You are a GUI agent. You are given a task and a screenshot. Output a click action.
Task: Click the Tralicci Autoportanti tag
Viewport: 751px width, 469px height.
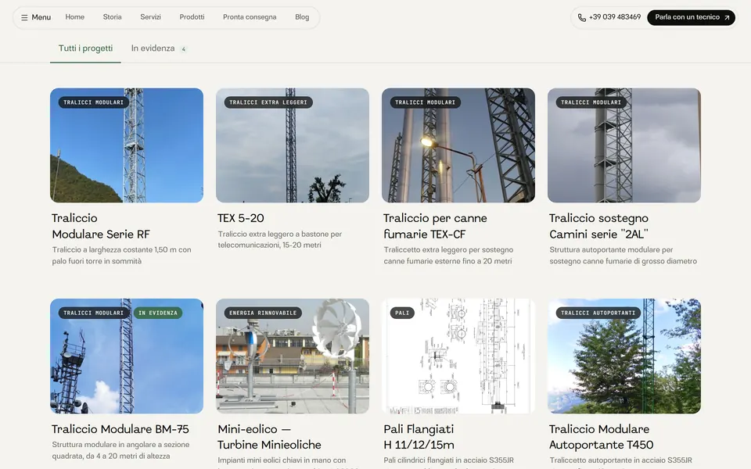point(598,313)
